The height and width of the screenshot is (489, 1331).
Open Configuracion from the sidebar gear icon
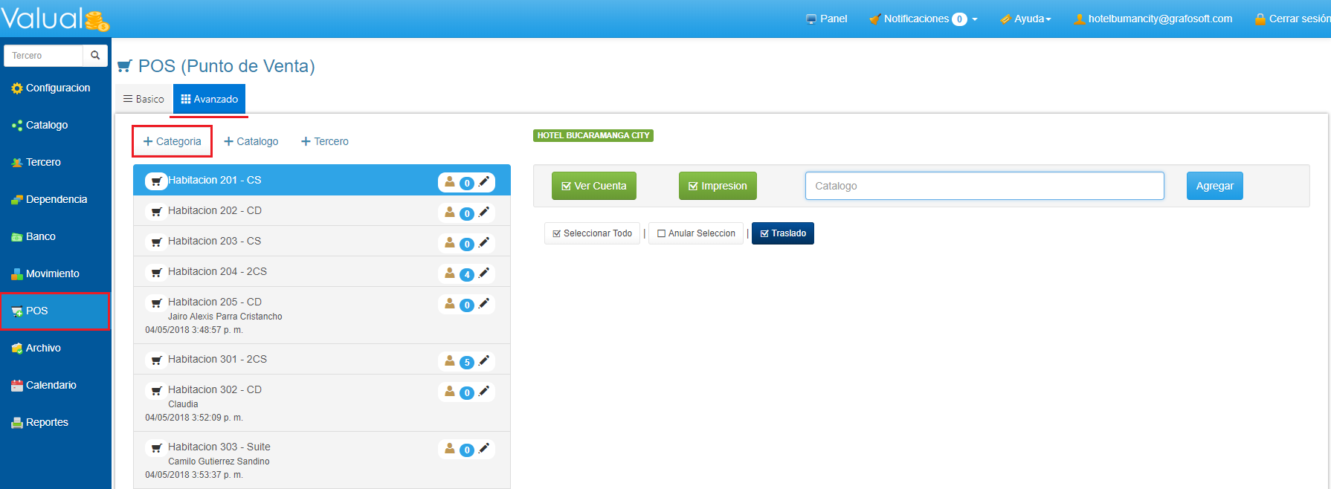click(x=17, y=88)
